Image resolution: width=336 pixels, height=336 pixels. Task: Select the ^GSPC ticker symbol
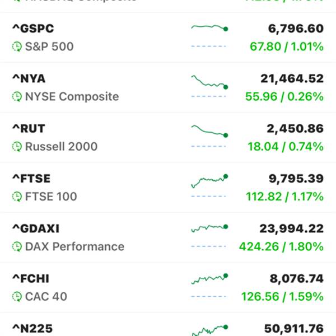[33, 29]
